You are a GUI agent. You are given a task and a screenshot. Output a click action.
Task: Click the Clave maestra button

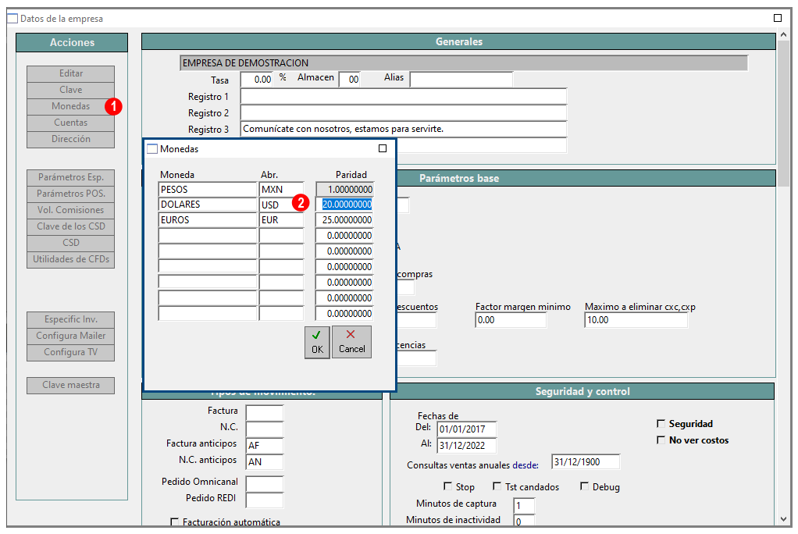coord(71,386)
